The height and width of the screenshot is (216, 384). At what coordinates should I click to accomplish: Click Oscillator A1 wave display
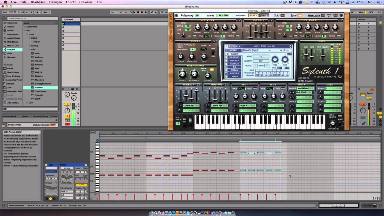(x=207, y=36)
